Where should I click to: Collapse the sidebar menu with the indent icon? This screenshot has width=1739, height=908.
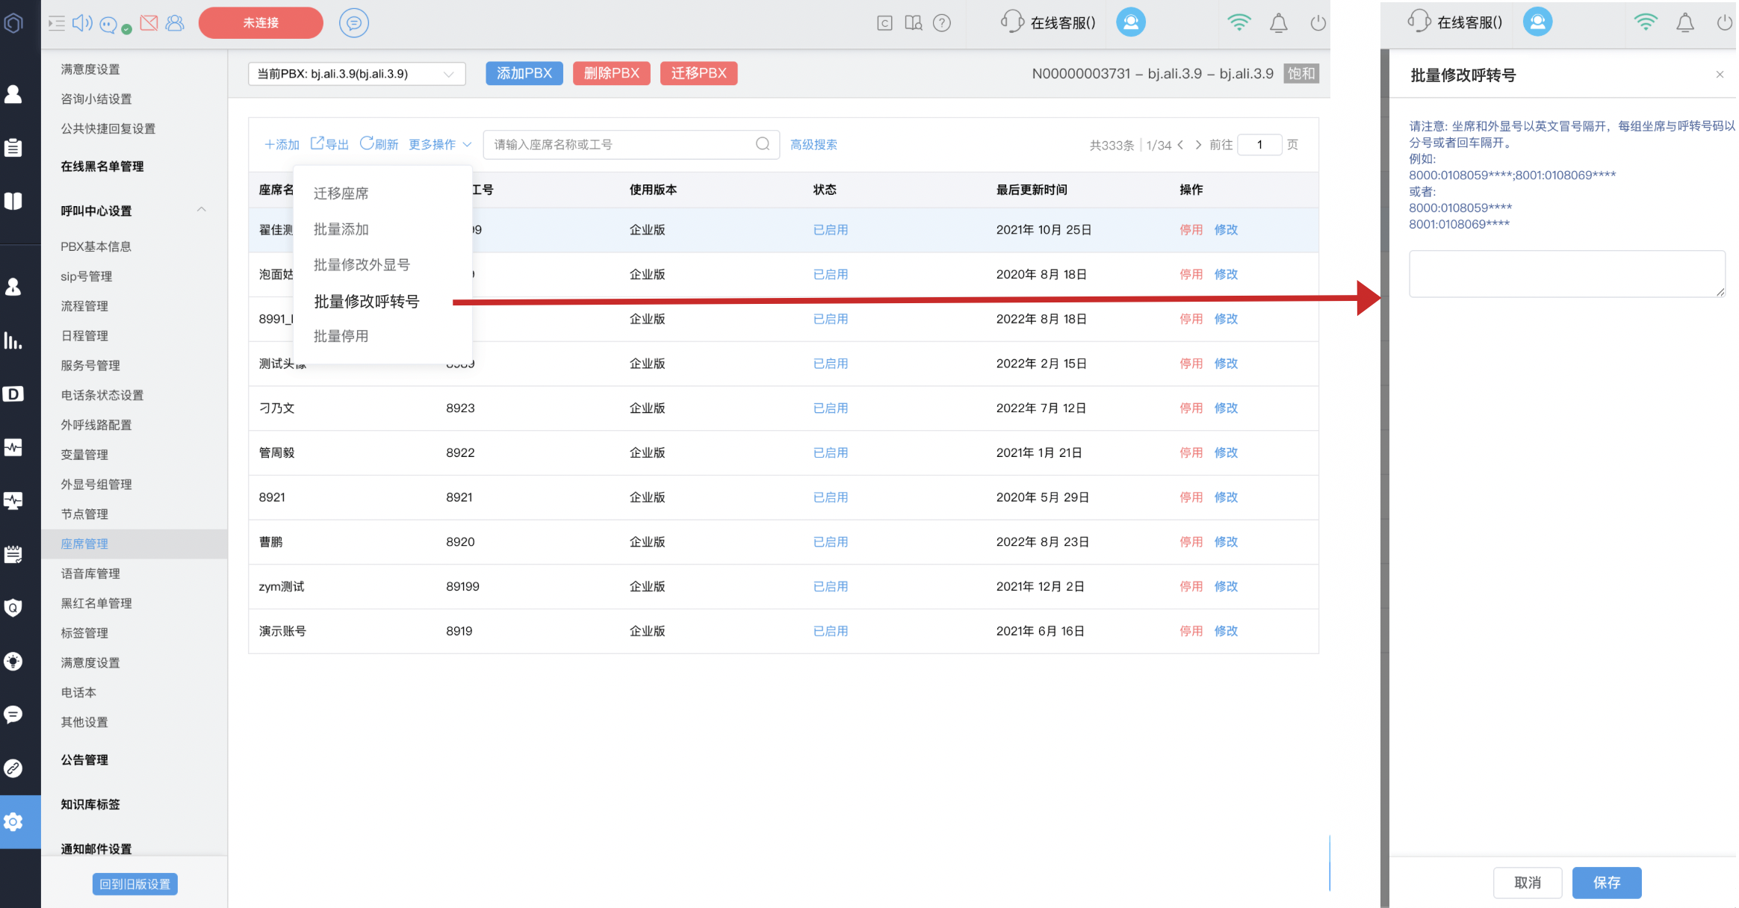(x=57, y=23)
